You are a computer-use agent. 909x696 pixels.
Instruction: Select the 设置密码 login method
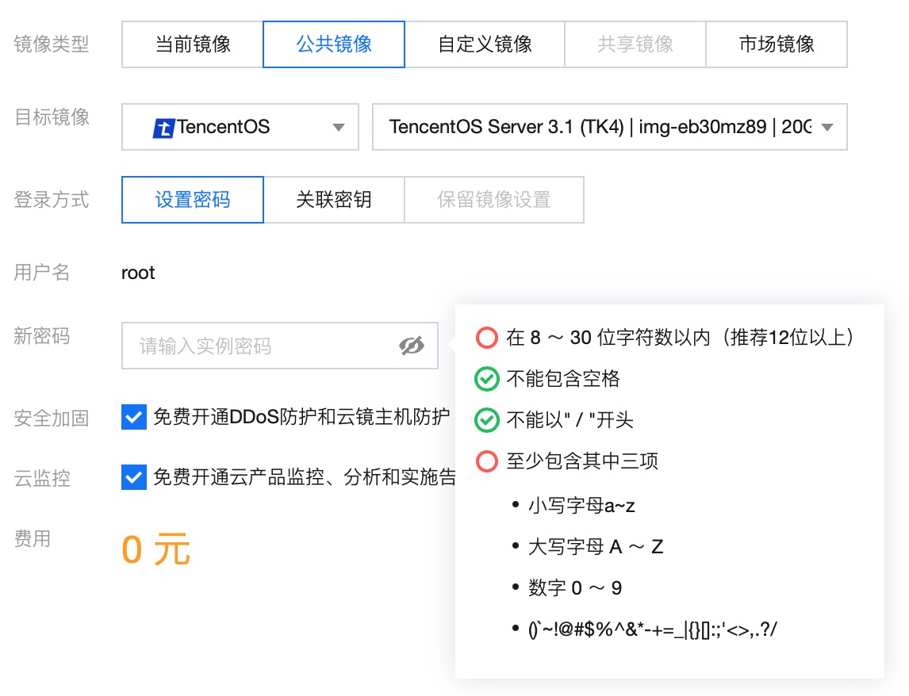click(192, 200)
